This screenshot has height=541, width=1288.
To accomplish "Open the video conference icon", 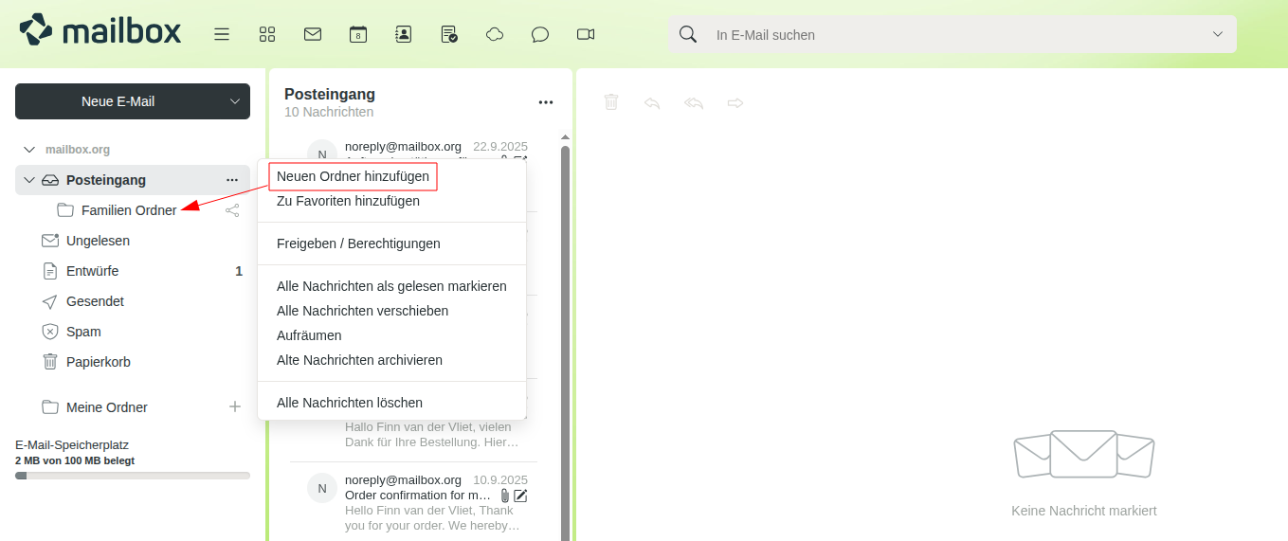I will coord(586,34).
